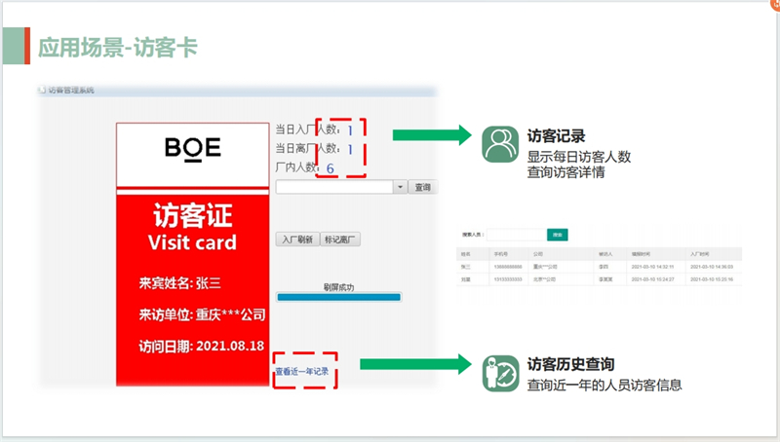Click the 查询近一年的人员访客信息 description
Viewport: 780px width, 442px height.
click(604, 385)
